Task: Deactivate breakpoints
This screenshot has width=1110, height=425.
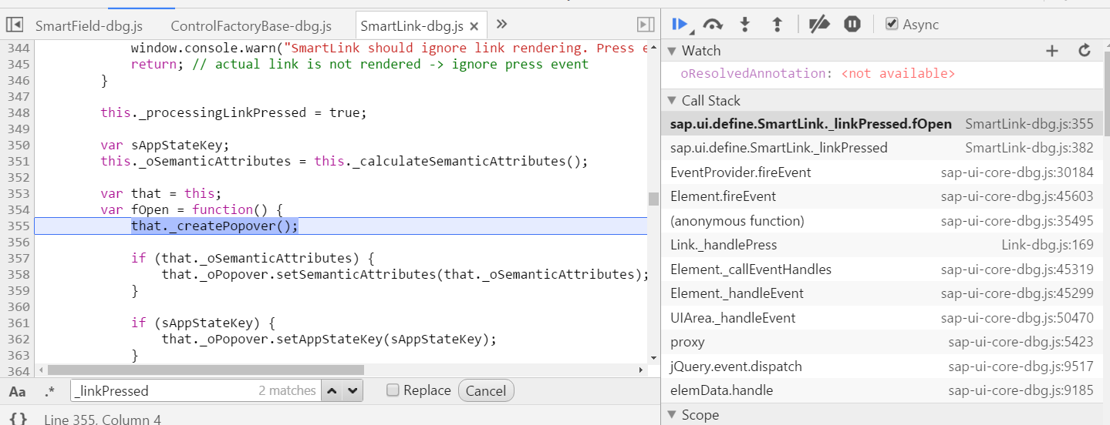Action: (x=819, y=25)
